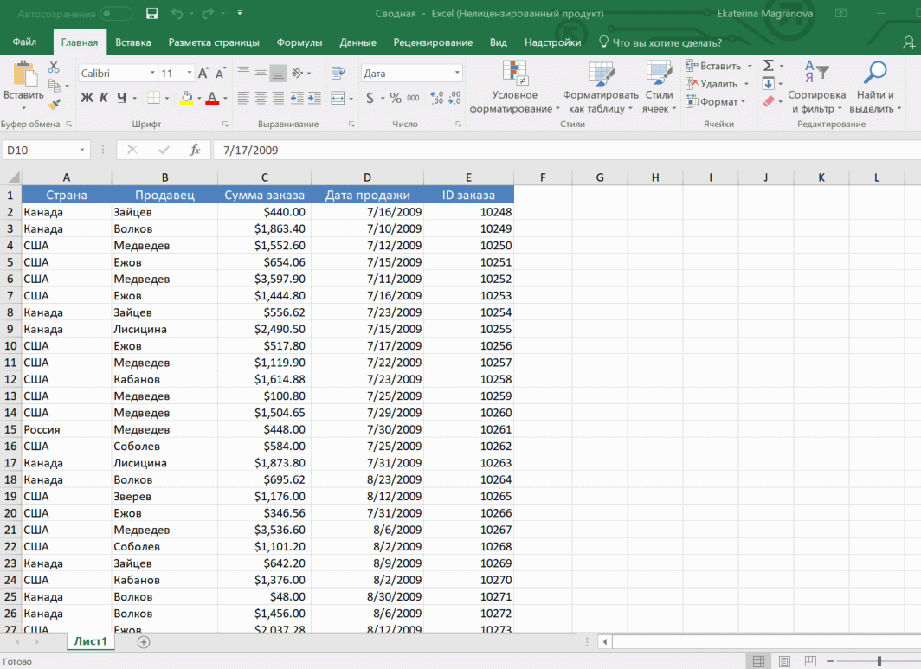The image size is (921, 669).
Task: Toggle bold formatting (Ж)
Action: (87, 98)
